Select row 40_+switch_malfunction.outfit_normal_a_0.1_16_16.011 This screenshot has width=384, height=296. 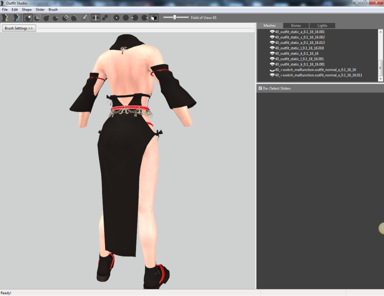coord(318,75)
